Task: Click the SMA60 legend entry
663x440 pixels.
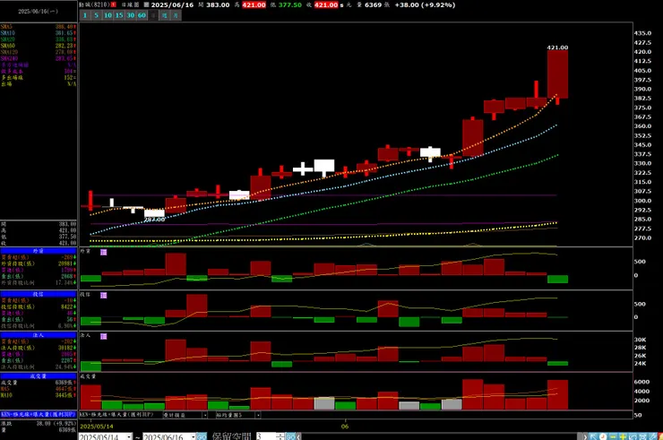Action: (x=38, y=46)
